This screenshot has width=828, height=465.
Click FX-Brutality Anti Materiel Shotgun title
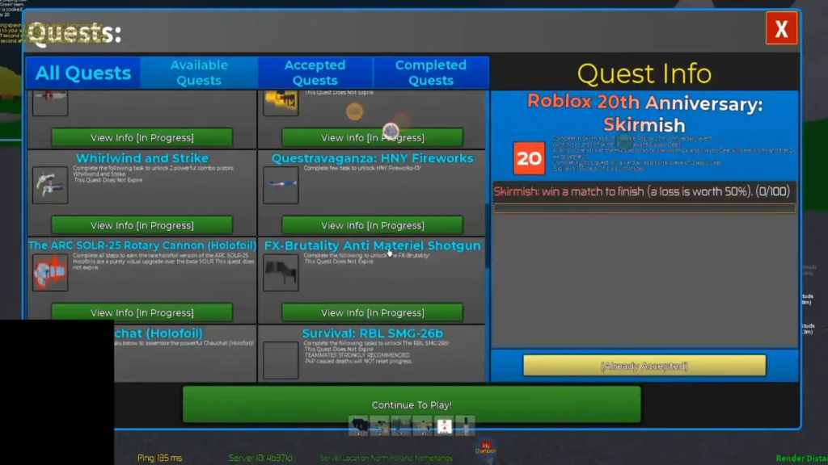pyautogui.click(x=372, y=245)
